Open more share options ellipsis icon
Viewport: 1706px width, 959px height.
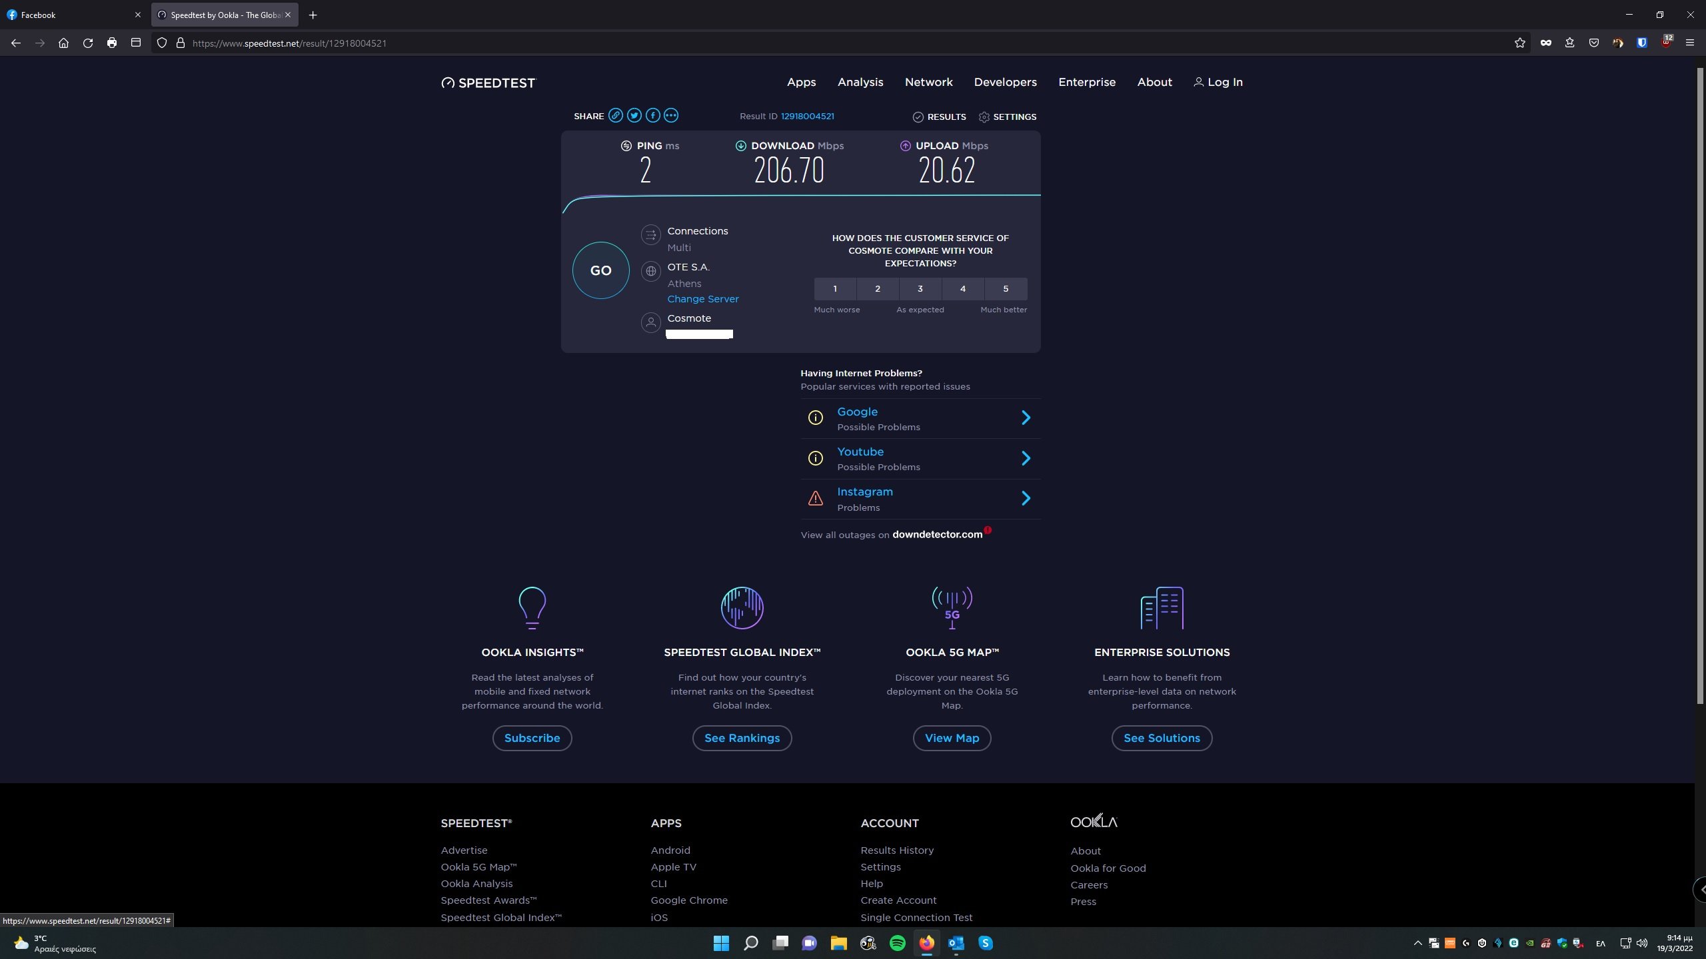[671, 116]
